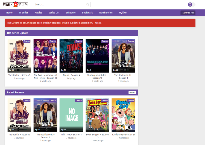Open the Bob's Burgers poster thumbnail
The height and width of the screenshot is (145, 205).
pyautogui.click(x=97, y=115)
